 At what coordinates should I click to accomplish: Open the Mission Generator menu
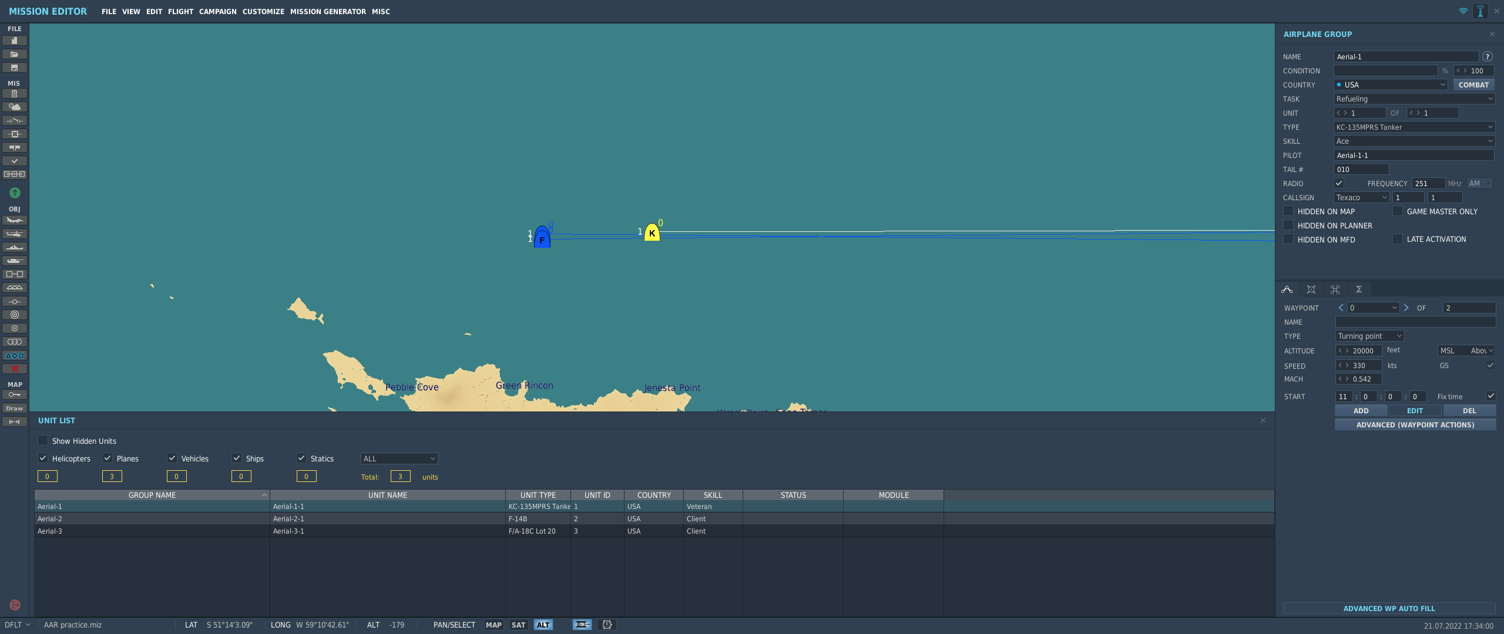[328, 12]
